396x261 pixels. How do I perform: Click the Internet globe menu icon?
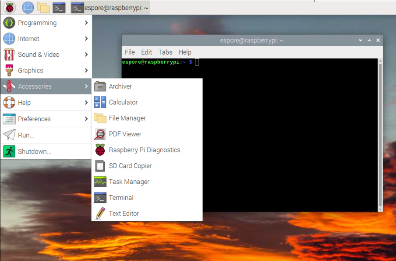pos(9,39)
